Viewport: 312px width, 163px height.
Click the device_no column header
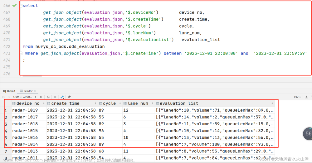(29, 103)
